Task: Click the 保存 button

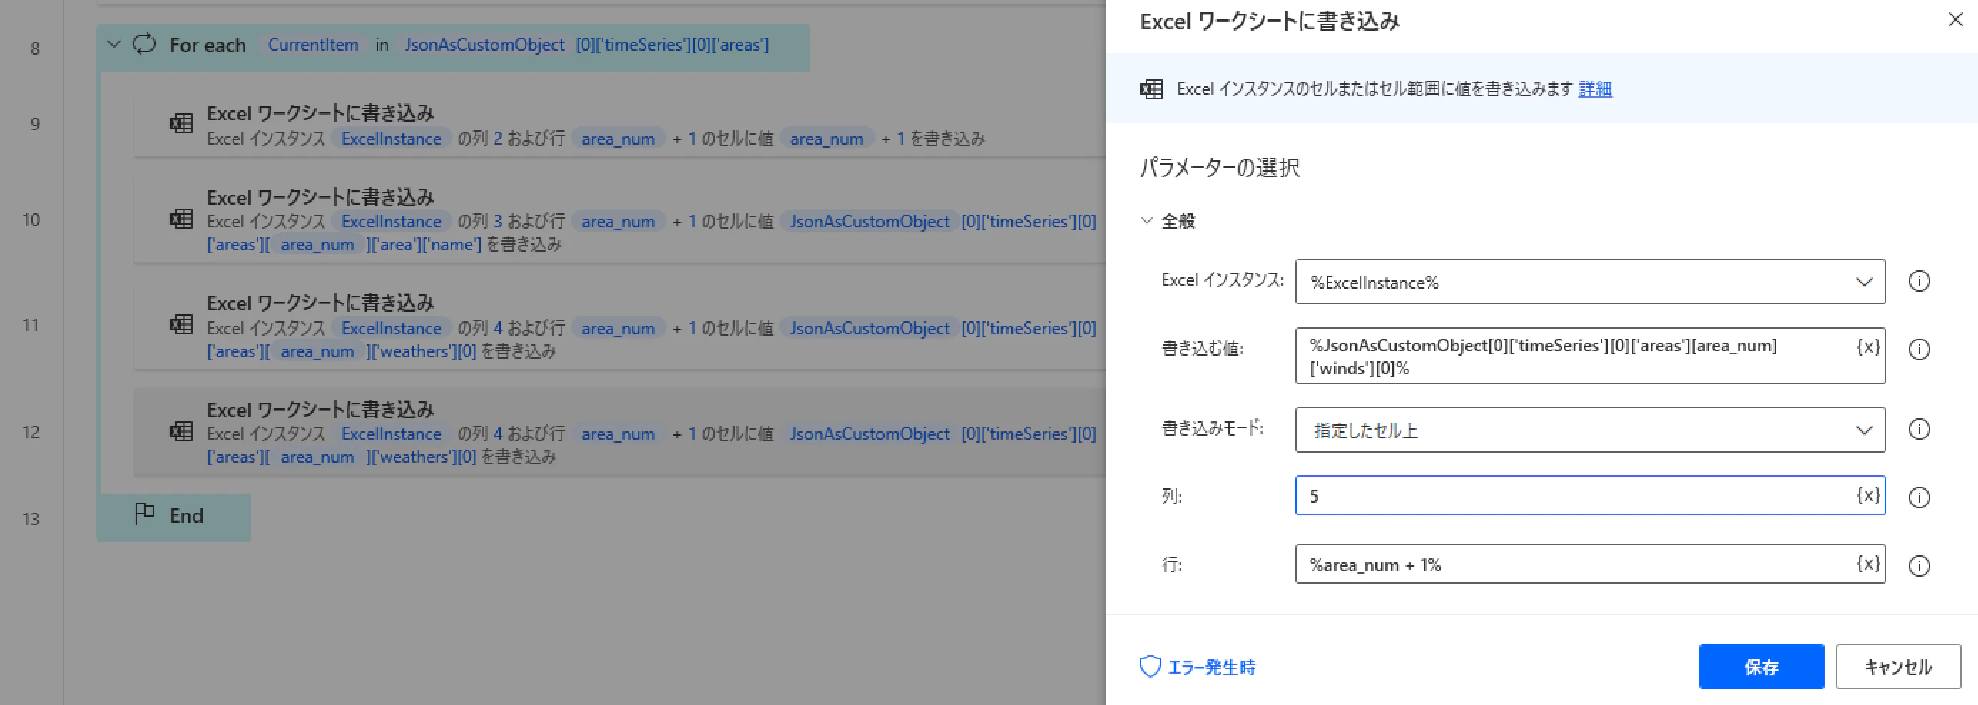Action: click(1760, 667)
